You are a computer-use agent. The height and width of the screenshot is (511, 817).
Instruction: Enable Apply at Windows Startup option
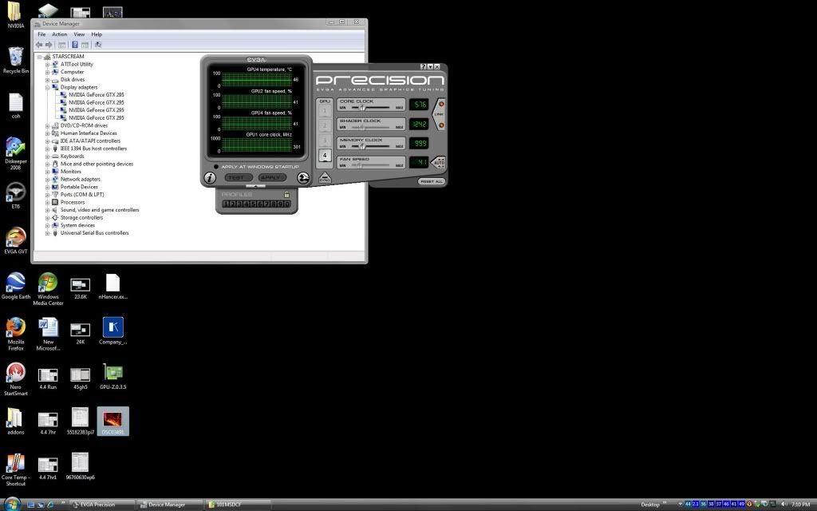tap(216, 167)
